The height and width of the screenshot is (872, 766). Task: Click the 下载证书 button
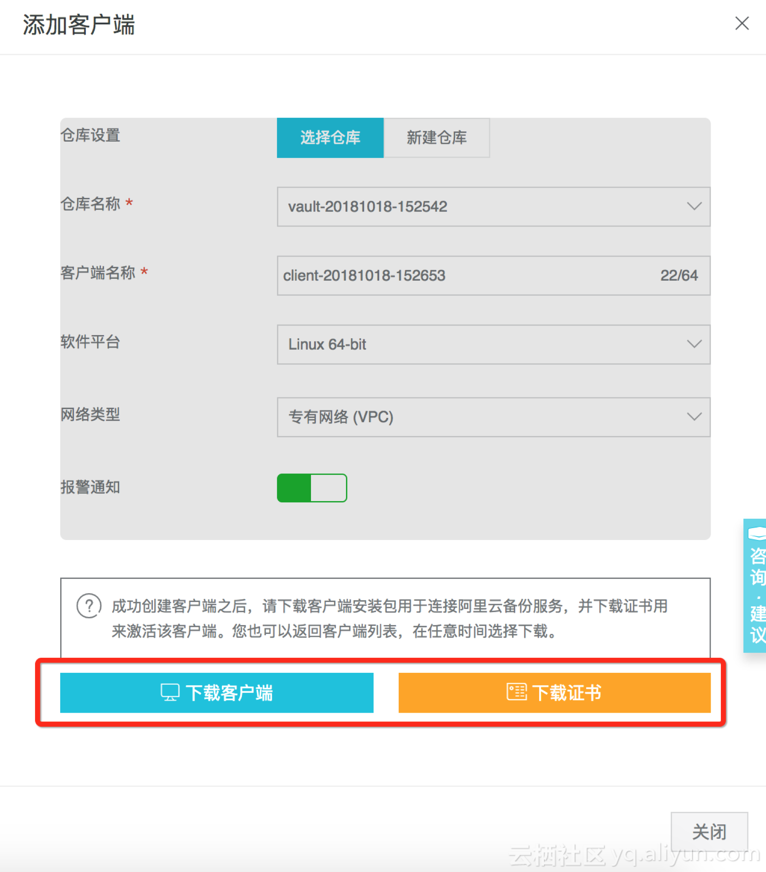(x=554, y=693)
